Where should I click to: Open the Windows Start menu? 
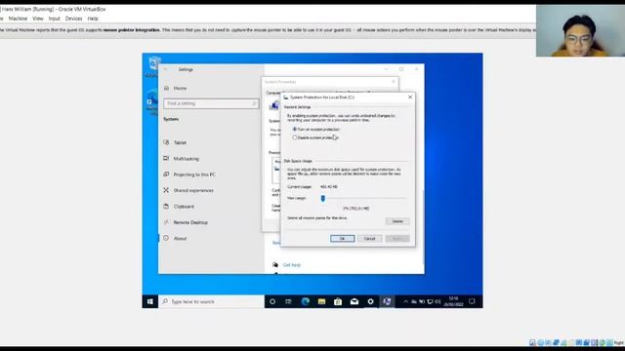tap(149, 301)
